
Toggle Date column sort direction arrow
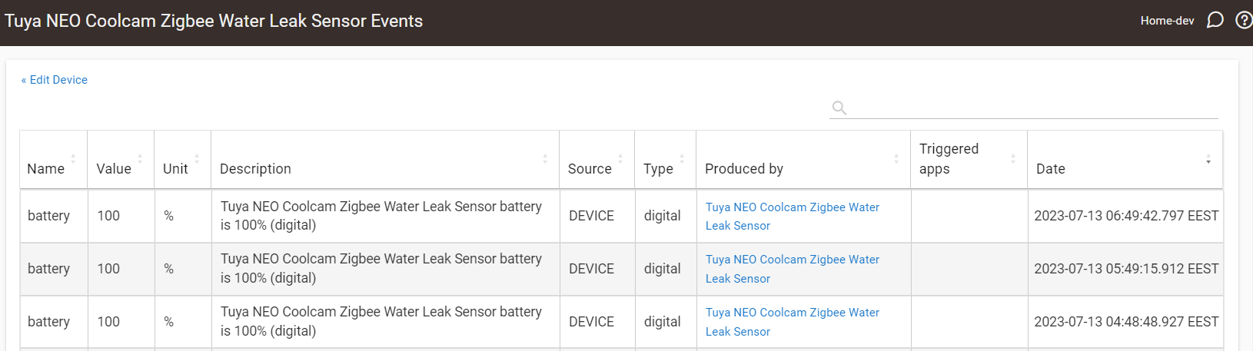click(1208, 159)
